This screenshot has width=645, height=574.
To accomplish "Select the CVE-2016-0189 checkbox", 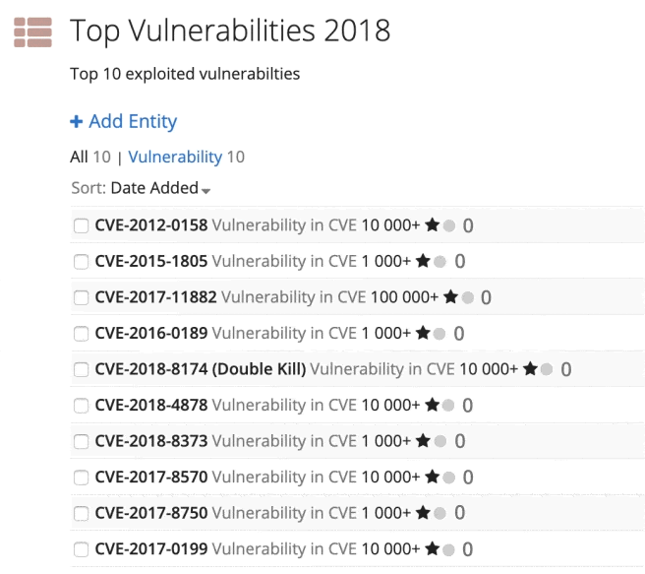I will pos(81,334).
